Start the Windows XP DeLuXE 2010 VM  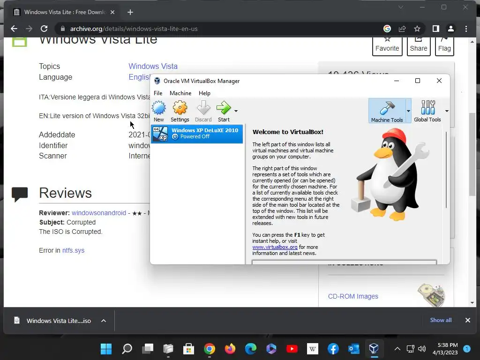click(x=224, y=111)
